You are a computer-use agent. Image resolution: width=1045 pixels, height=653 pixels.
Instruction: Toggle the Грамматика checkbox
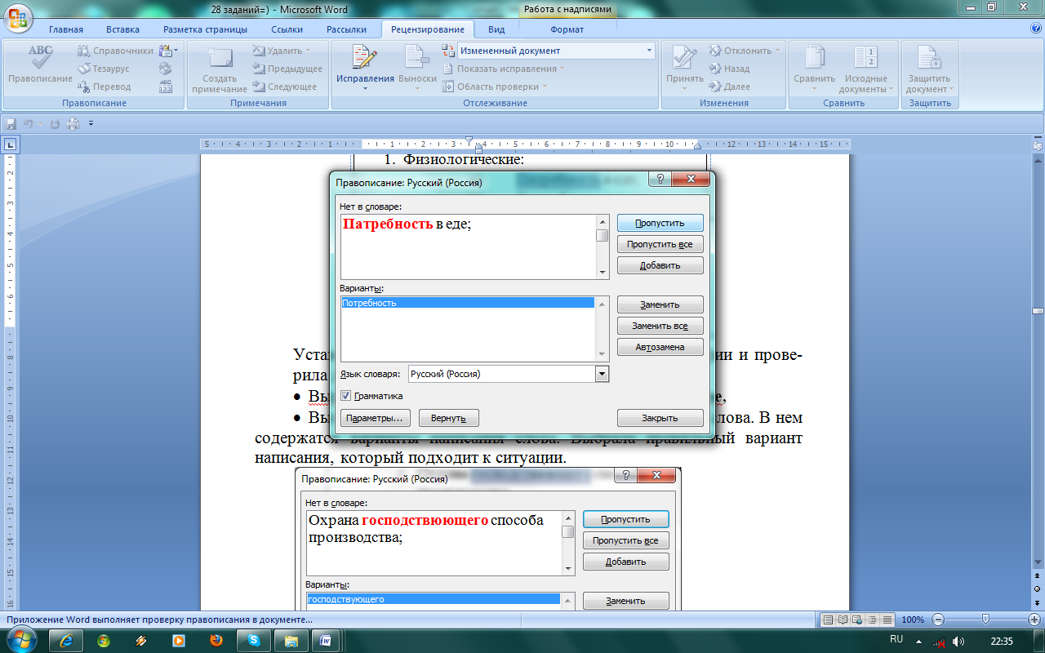346,396
